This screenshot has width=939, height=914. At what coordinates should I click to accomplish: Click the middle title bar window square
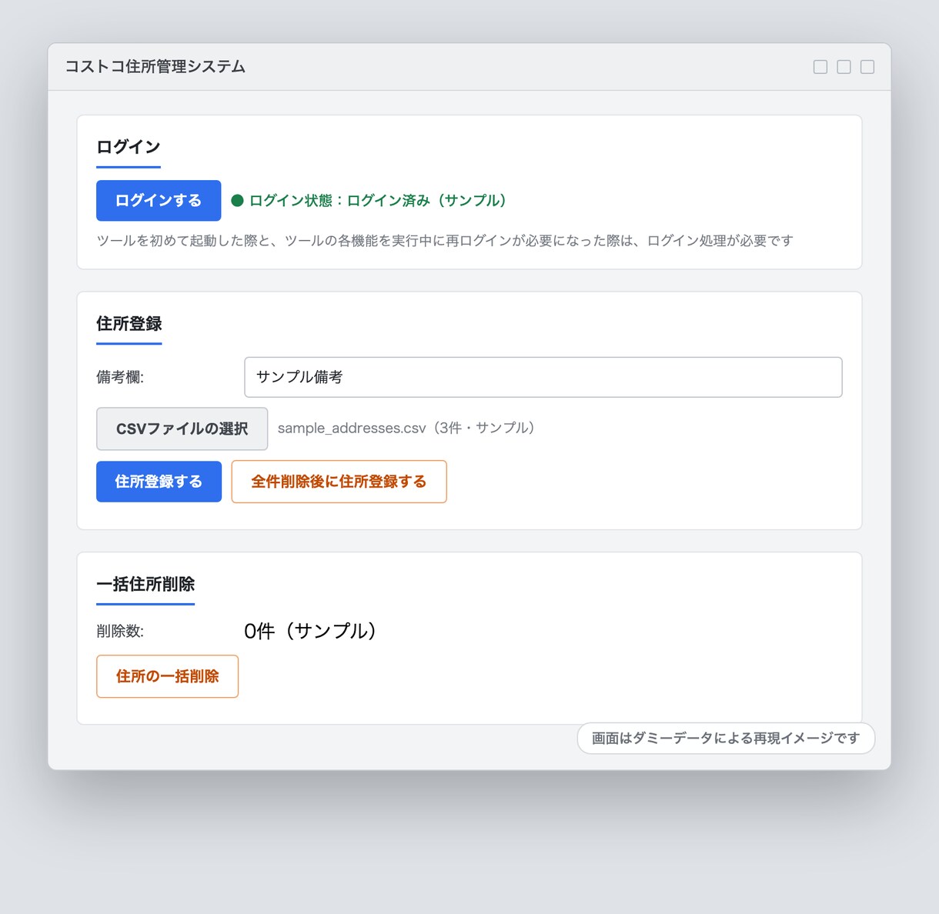pyautogui.click(x=844, y=67)
